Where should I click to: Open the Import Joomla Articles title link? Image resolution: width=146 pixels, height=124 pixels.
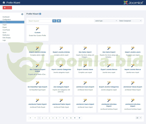click(37, 52)
